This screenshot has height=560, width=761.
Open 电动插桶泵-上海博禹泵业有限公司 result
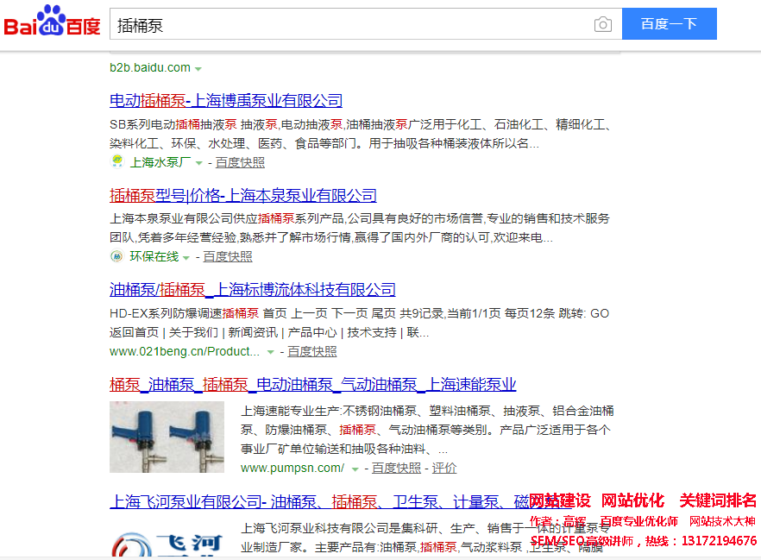click(x=226, y=100)
